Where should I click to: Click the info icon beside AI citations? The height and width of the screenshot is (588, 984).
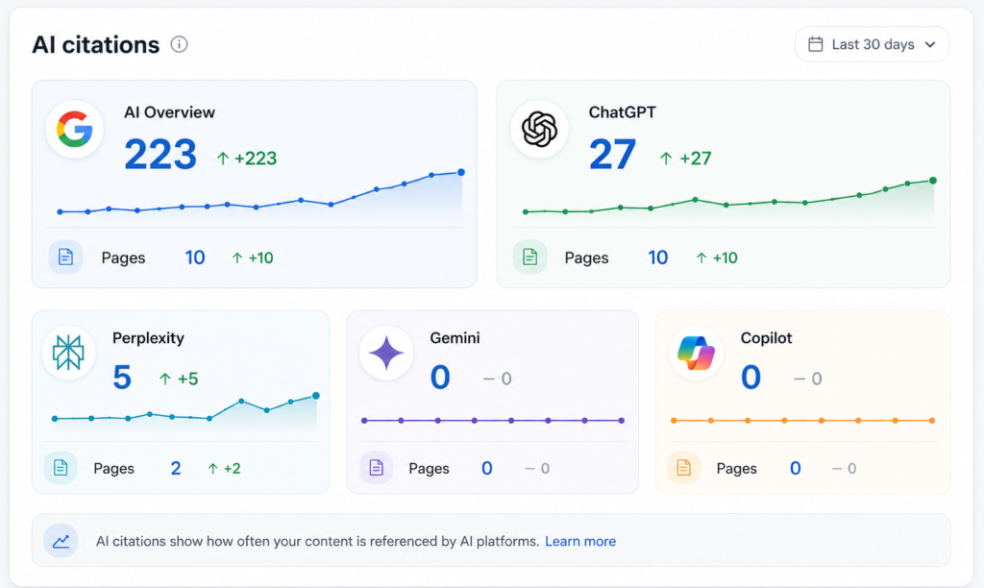coord(179,44)
